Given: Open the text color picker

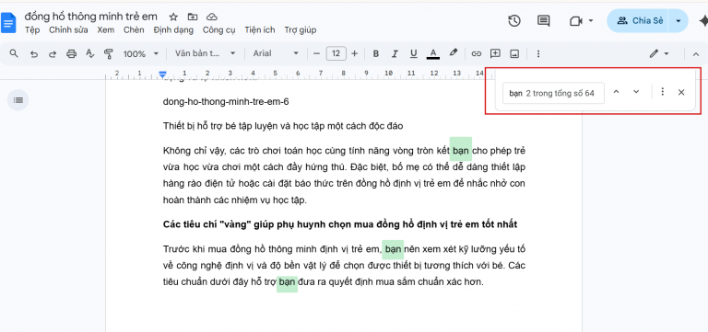Looking at the screenshot, I should (x=433, y=54).
